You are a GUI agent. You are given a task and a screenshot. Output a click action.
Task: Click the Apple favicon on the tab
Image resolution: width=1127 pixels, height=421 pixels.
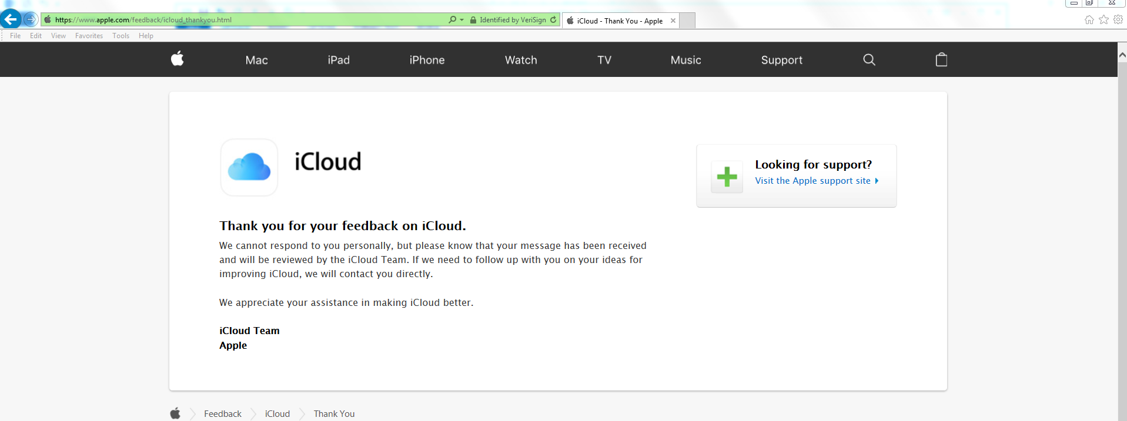tap(570, 21)
